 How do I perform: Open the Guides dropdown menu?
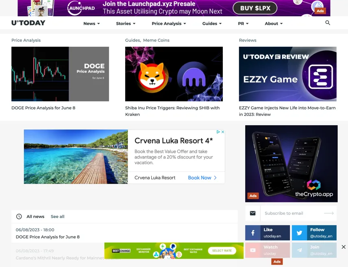coord(212,24)
